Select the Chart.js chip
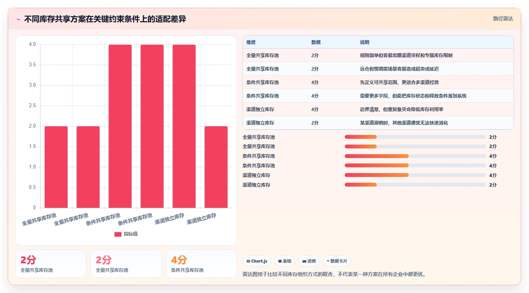Viewport: 529px width, 293px height. pyautogui.click(x=257, y=261)
